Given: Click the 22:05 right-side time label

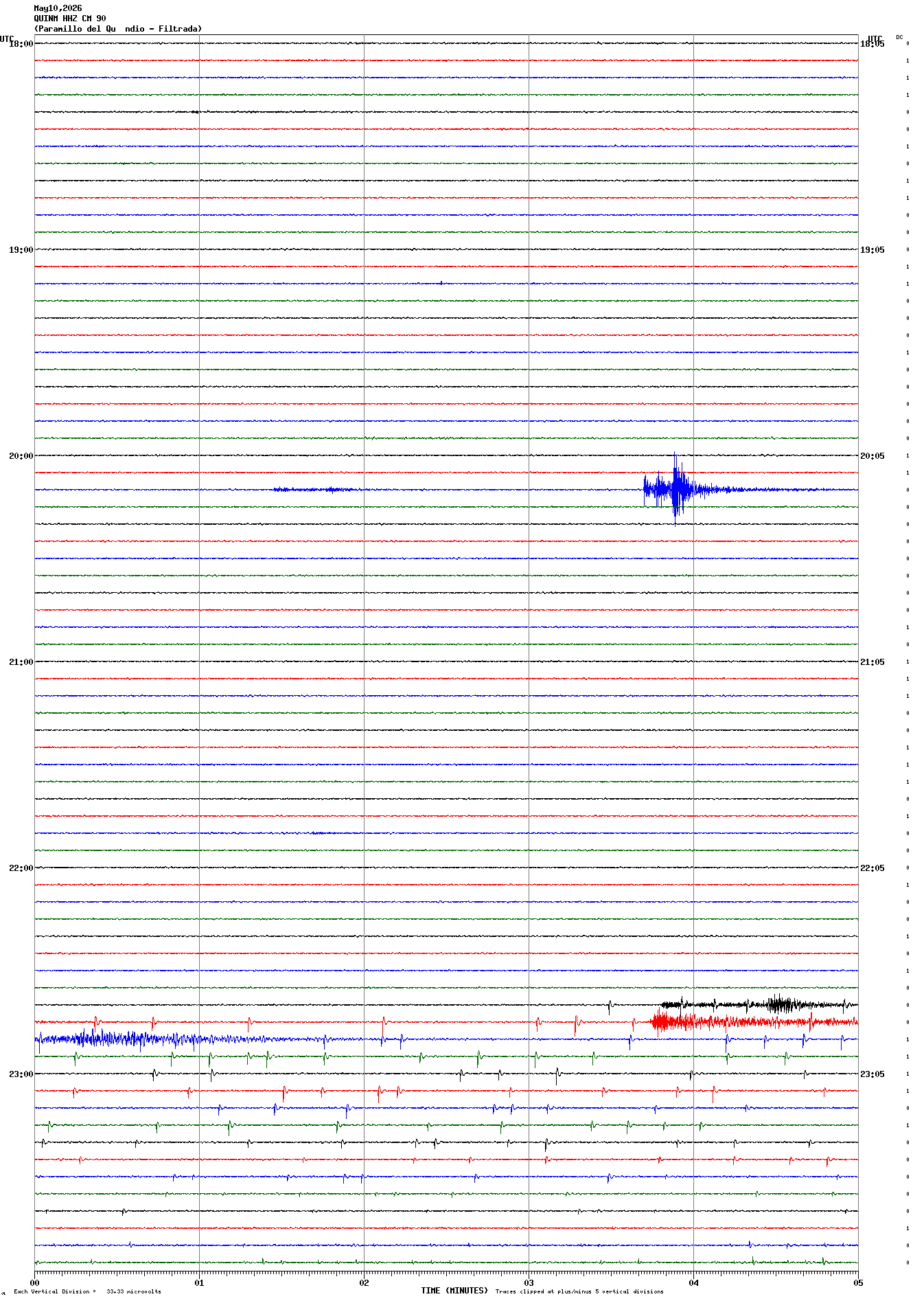Looking at the screenshot, I should coord(872,868).
